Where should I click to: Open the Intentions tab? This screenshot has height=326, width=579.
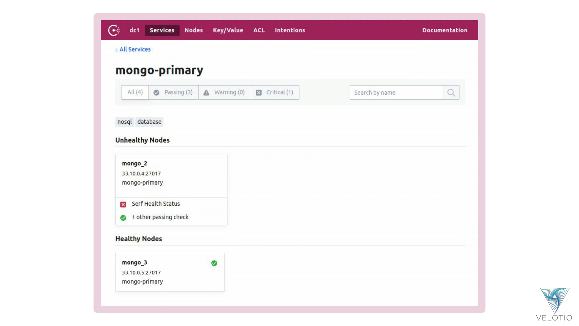[x=290, y=30]
